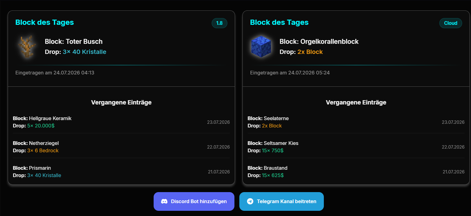Click the Toter Busch block icon
Screen dimensions: 471x216
click(27, 47)
